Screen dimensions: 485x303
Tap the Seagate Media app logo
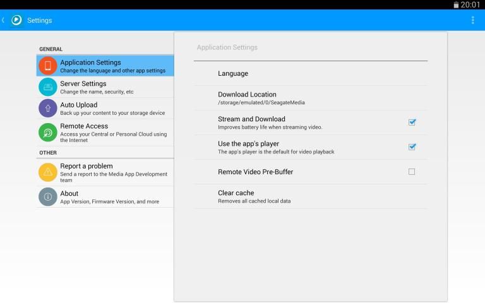click(x=16, y=20)
